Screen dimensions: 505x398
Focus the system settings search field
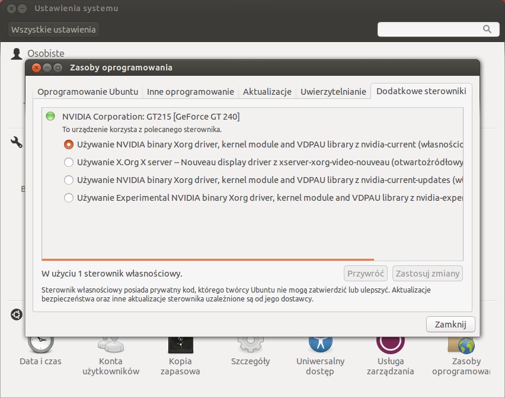(x=439, y=29)
